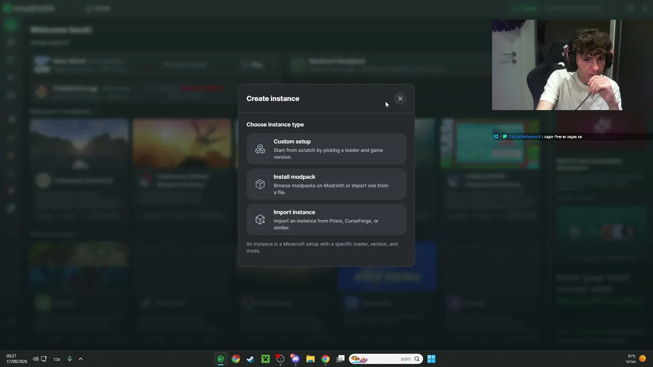
Task: Open the Windows Start menu
Action: (x=431, y=359)
